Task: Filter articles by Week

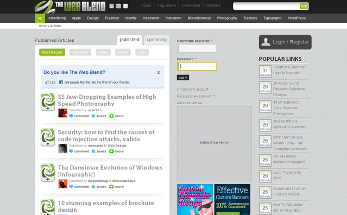Action: coord(103,52)
